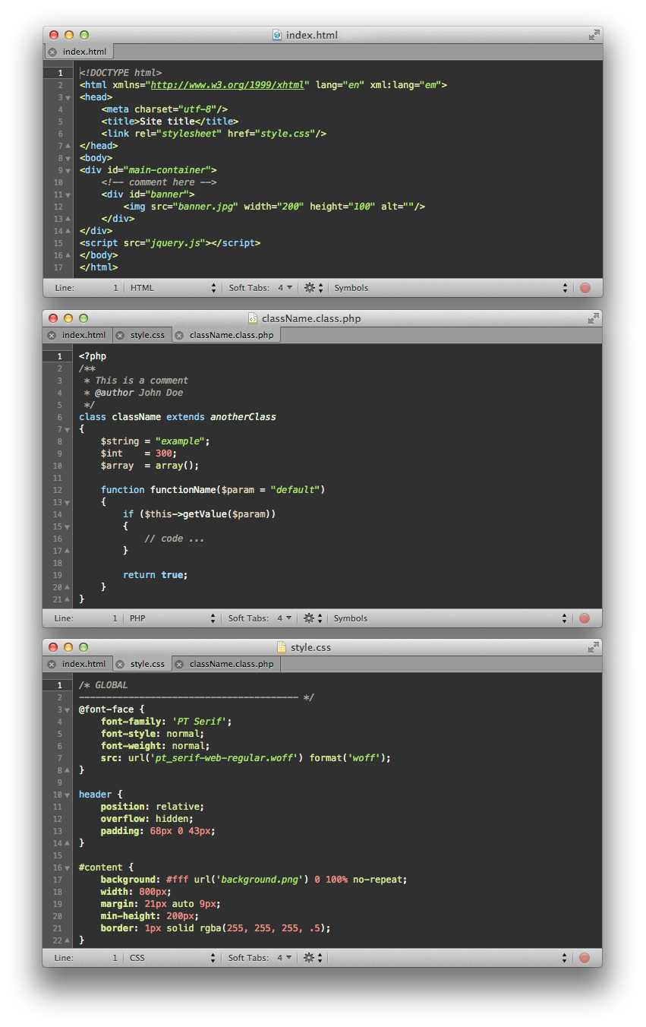Fold the #content rule at line 16 in style.css
Image resolution: width=646 pixels, height=1027 pixels.
pos(68,868)
